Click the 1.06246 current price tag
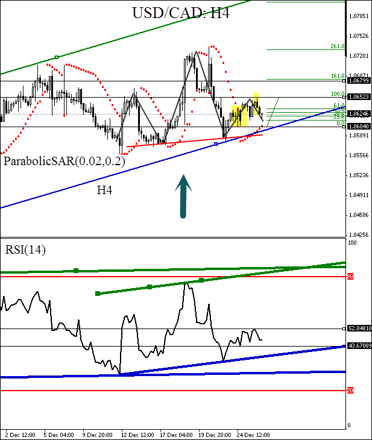 (359, 114)
